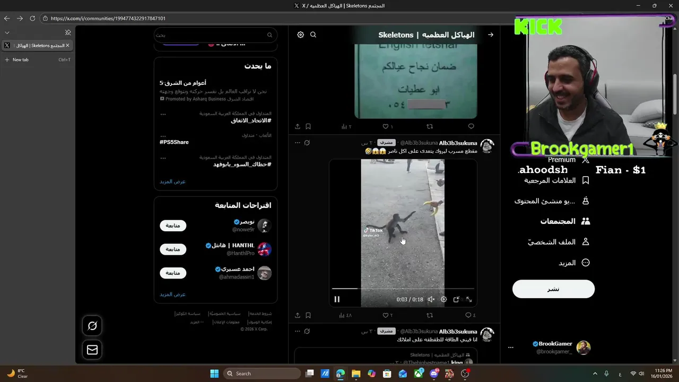
Task: Open Alb3b3sukuna's avatar on monkey post
Action: tap(487, 146)
